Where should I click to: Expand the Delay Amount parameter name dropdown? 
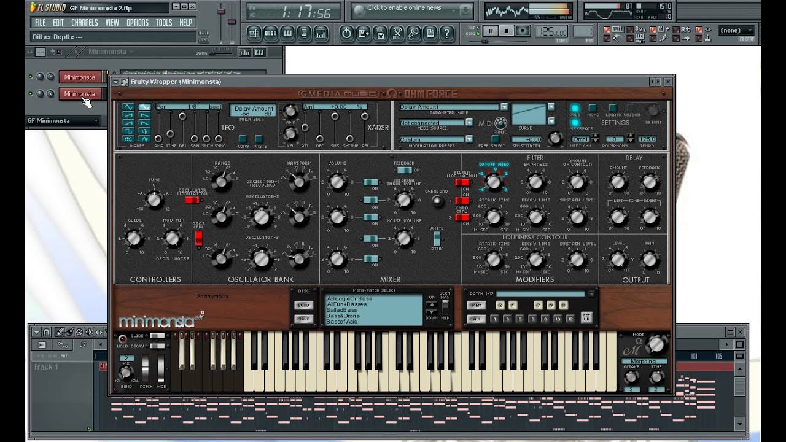pos(504,107)
